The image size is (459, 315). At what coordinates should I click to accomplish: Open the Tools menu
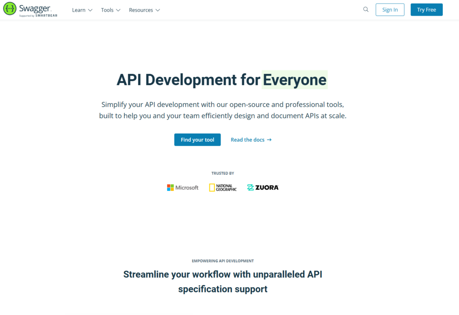tap(107, 10)
